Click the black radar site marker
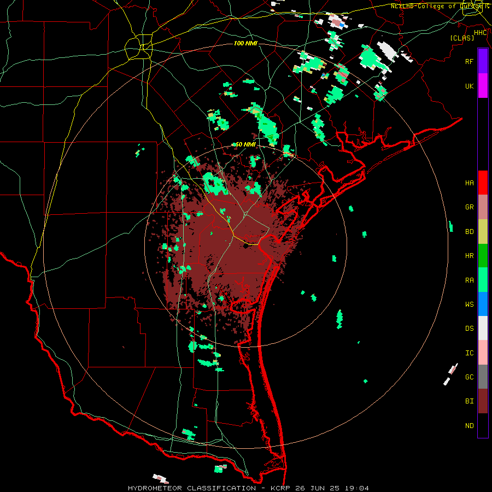Viewport: 492px width, 492px height. tap(245, 246)
